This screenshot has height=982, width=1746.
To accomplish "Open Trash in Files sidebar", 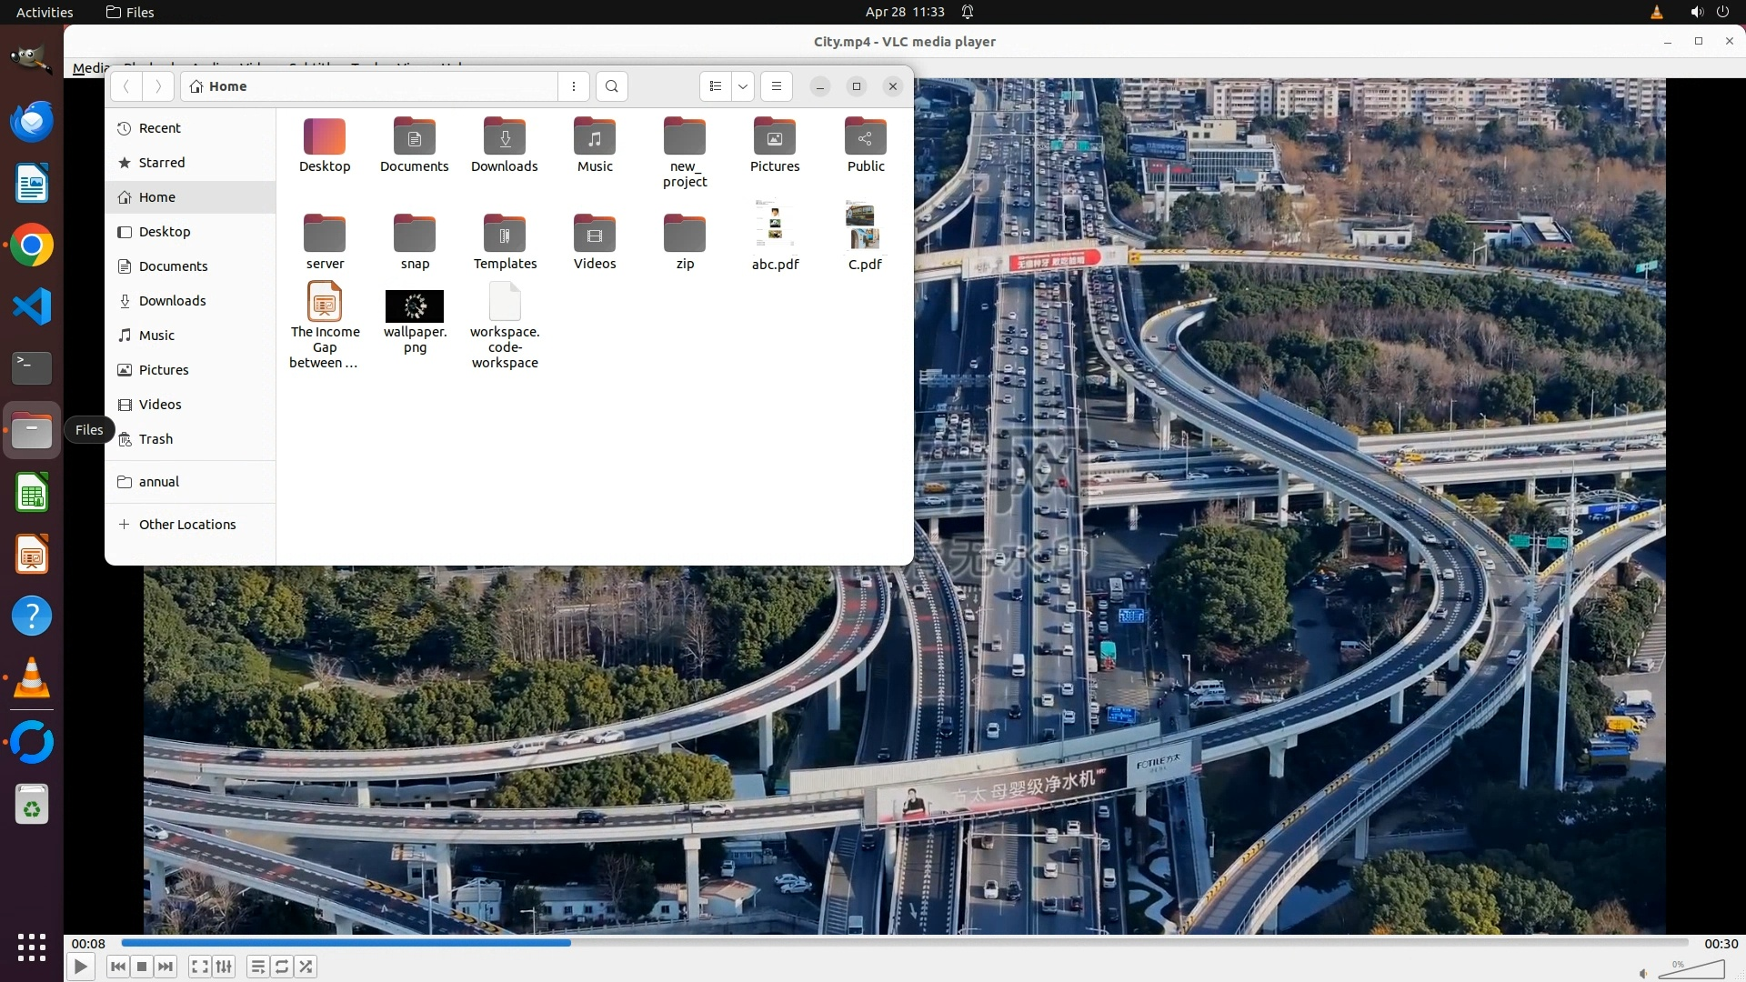I will [156, 439].
